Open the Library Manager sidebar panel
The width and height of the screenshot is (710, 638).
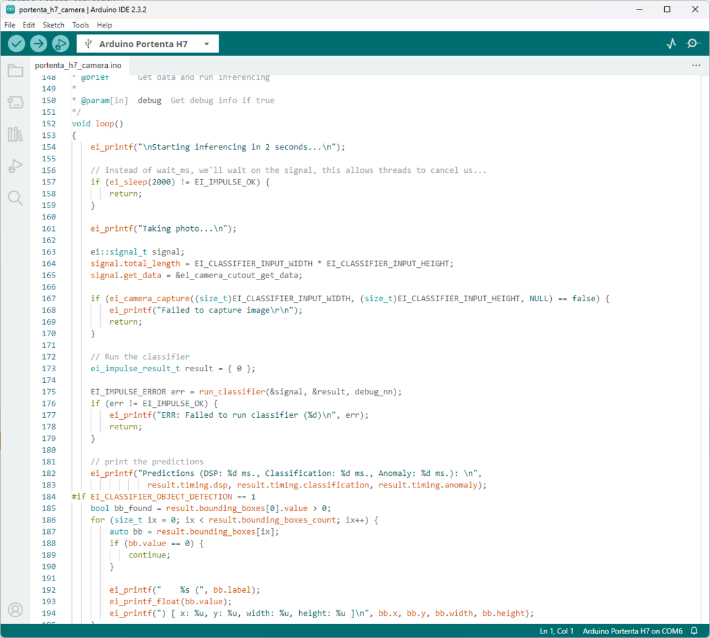pos(15,134)
